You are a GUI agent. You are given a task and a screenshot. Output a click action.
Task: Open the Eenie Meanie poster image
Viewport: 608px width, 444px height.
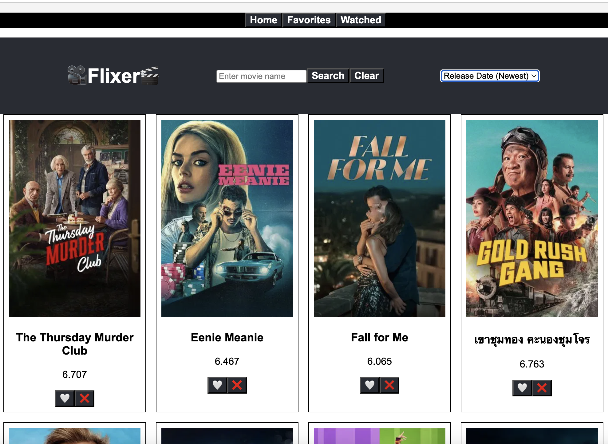coord(227,218)
